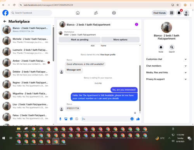Click 'Good afternoon, is this still available?' message
Image resolution: width=194 pixels, height=150 pixels.
[x=85, y=64]
